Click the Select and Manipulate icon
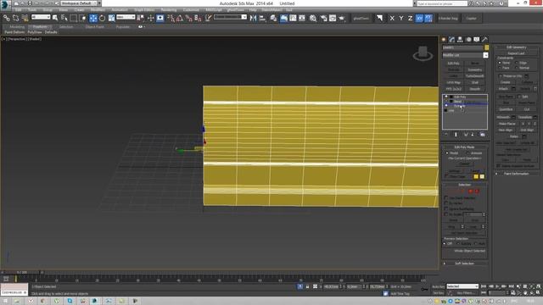The width and height of the screenshot is (543, 305). 151,18
